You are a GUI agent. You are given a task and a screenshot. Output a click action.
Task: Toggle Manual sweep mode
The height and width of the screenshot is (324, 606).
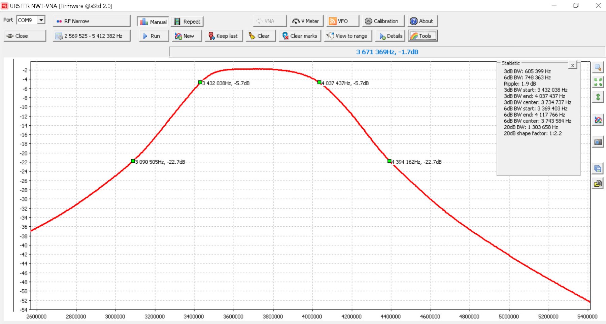tap(153, 22)
